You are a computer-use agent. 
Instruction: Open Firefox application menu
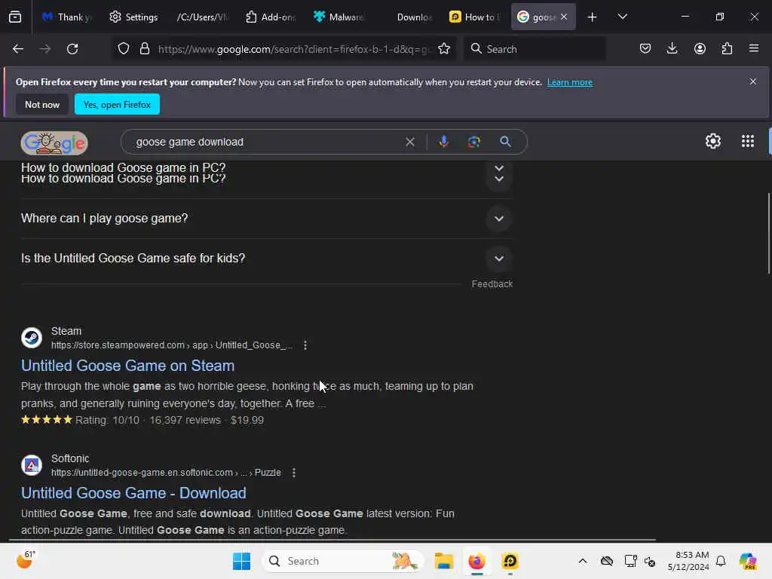point(754,49)
